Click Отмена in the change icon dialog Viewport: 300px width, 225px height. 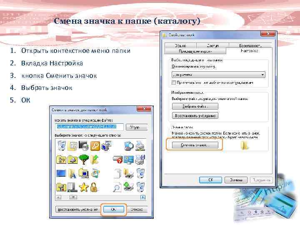[x=137, y=210]
